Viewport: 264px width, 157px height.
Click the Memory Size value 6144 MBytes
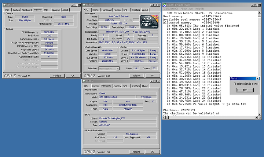tap(25, 20)
